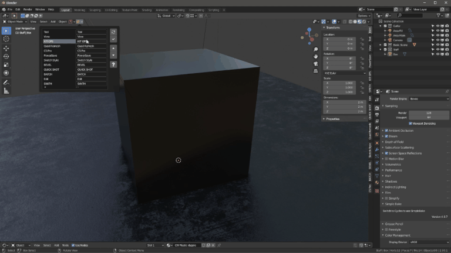Toggle the Bloom checkbox

tap(386, 136)
